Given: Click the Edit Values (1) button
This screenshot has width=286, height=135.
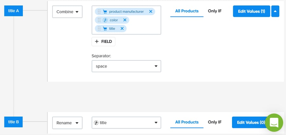Looking at the screenshot, I should click(x=251, y=11).
